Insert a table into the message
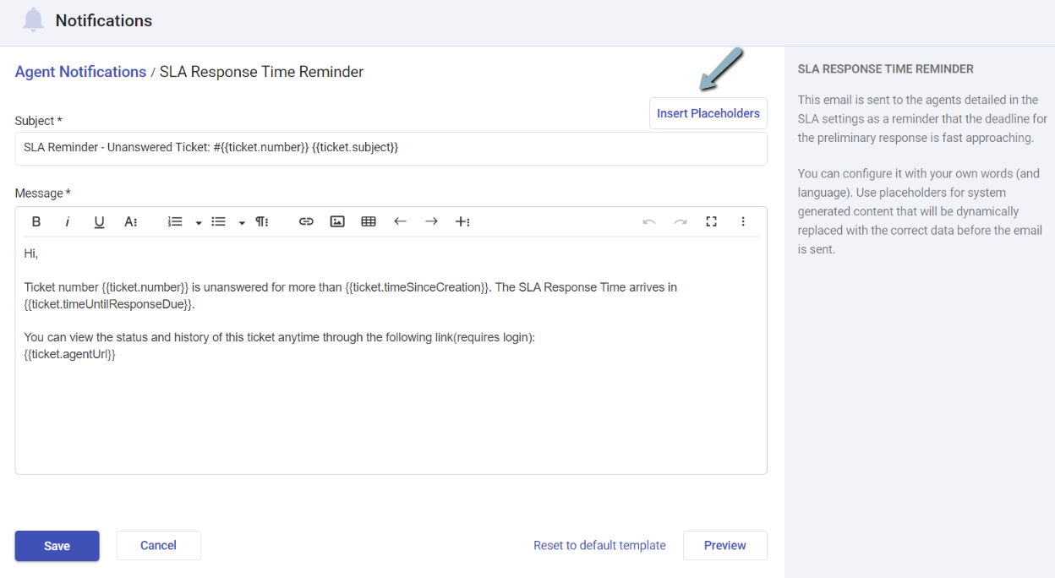The image size is (1055, 578). pos(368,221)
